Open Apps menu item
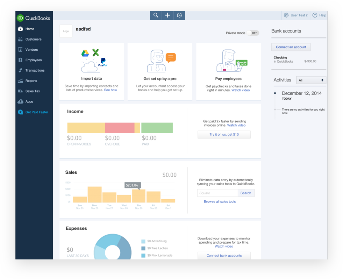Image resolution: width=343 pixels, height=279 pixels. (x=29, y=101)
